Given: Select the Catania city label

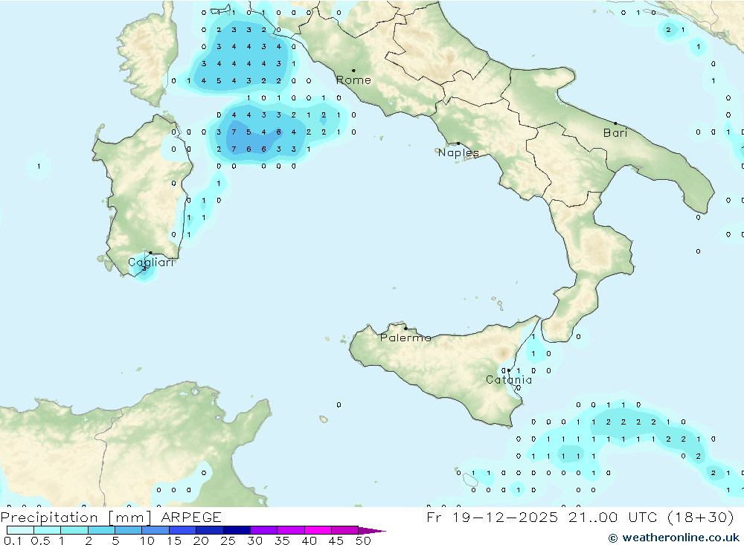Looking at the screenshot, I should (509, 379).
